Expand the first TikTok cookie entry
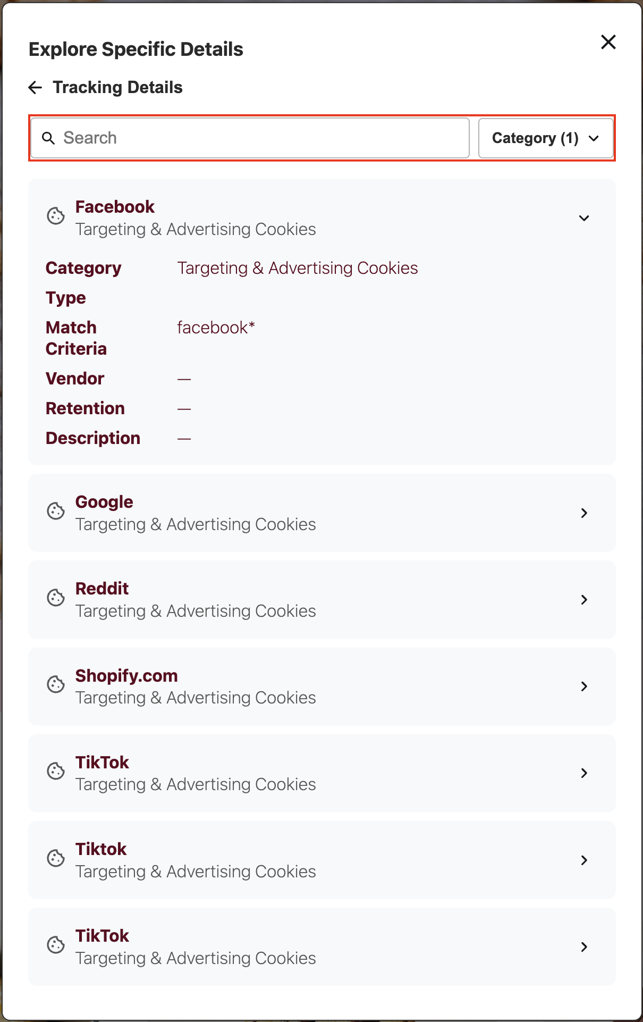This screenshot has width=643, height=1022. [x=584, y=773]
